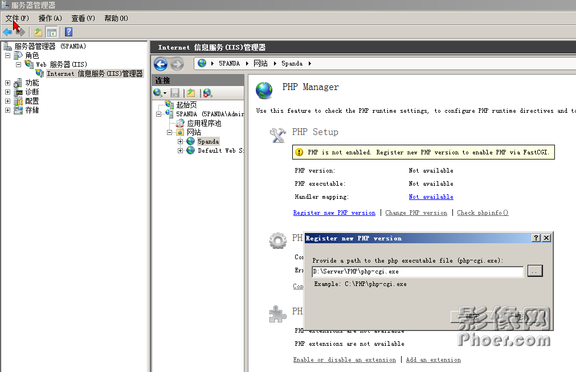This screenshot has width=576, height=372.
Task: Click the PHP Settings gear icon
Action: (277, 241)
